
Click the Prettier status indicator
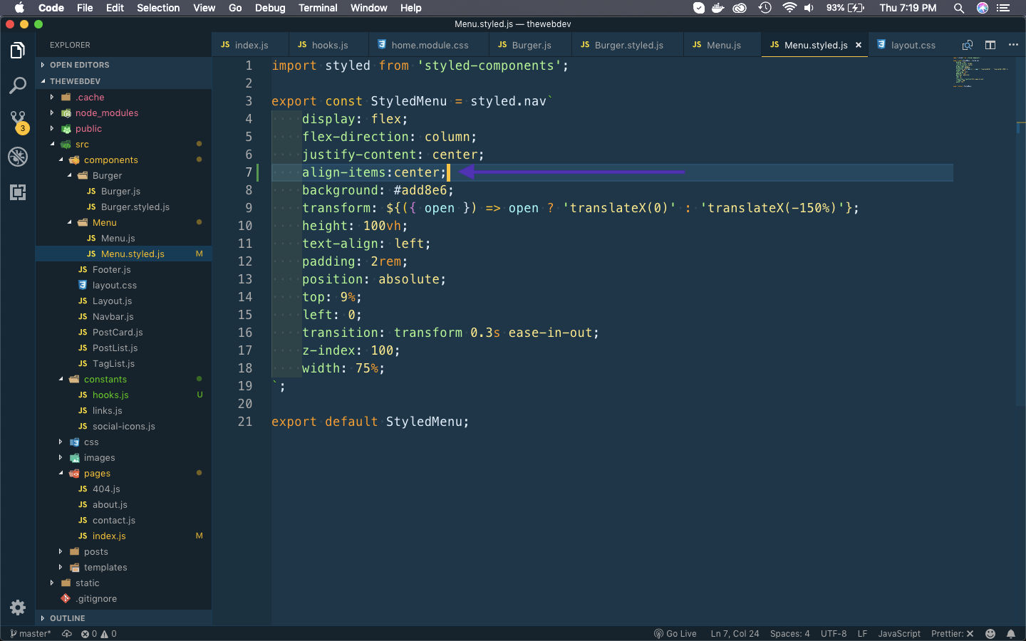point(952,634)
